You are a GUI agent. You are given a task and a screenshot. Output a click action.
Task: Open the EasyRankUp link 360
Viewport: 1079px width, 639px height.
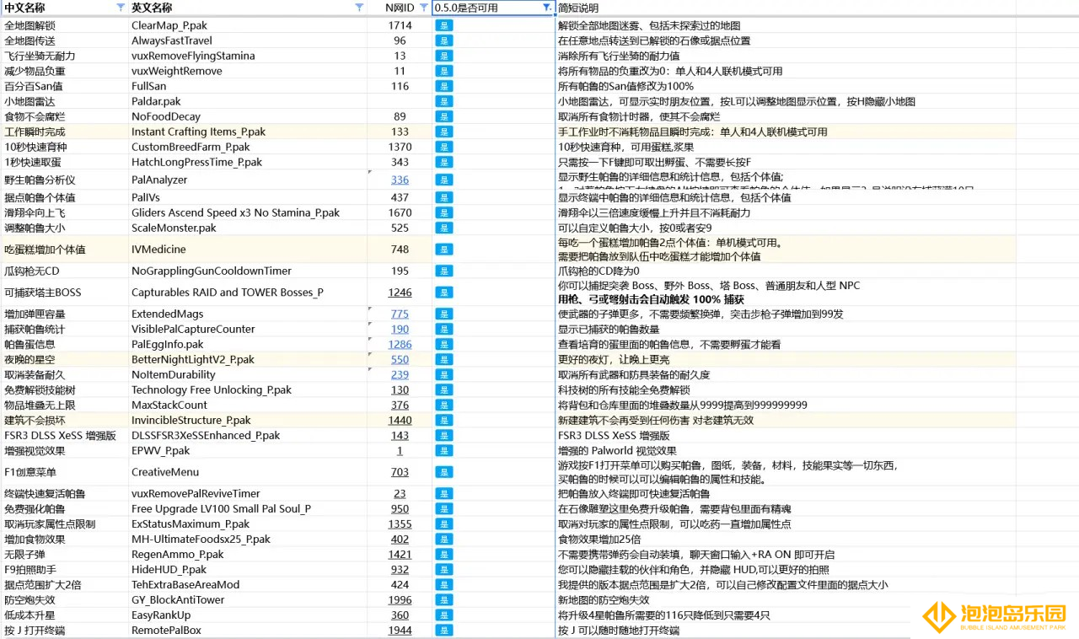pyautogui.click(x=400, y=615)
